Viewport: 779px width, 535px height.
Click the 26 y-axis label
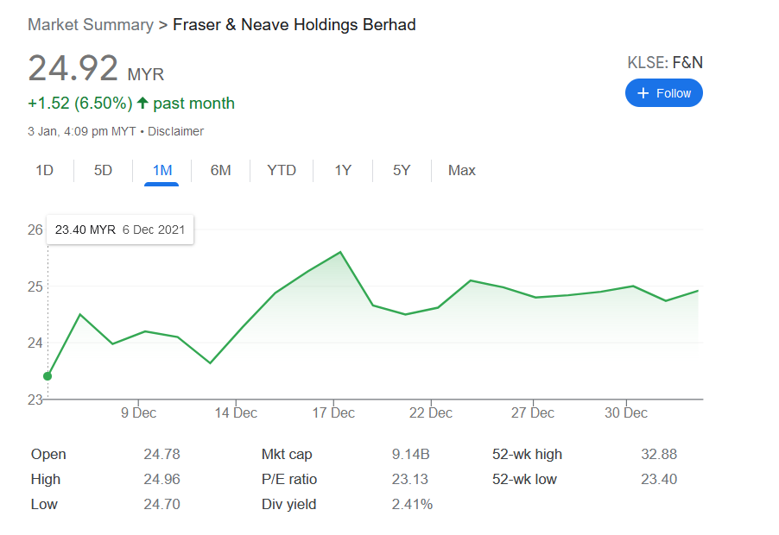pyautogui.click(x=35, y=230)
